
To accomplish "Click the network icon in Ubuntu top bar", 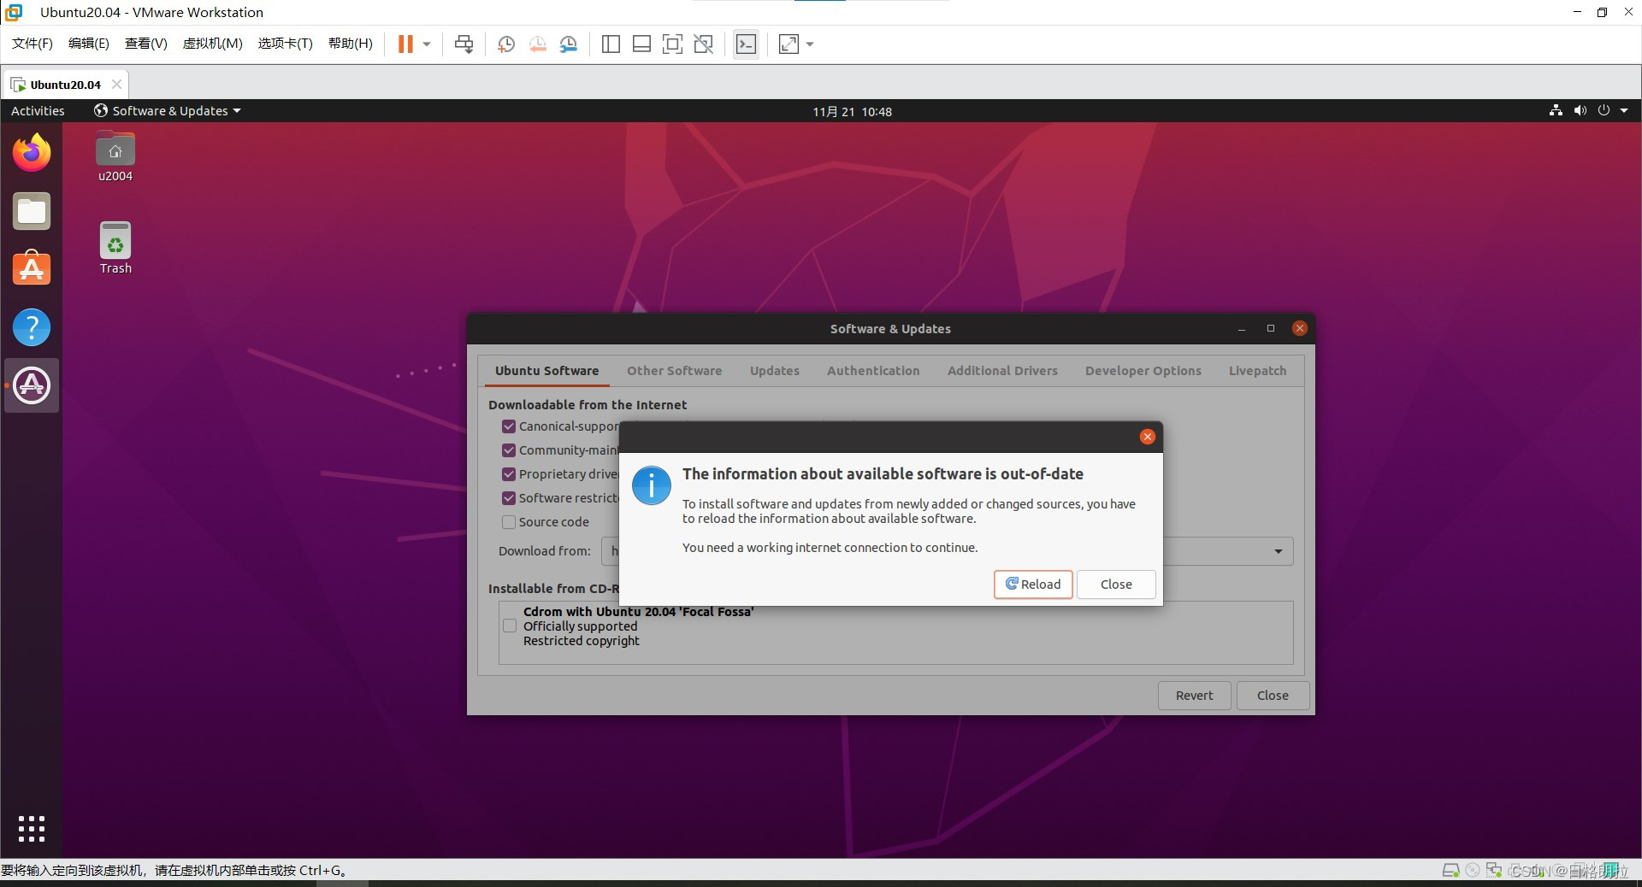I will tap(1556, 110).
